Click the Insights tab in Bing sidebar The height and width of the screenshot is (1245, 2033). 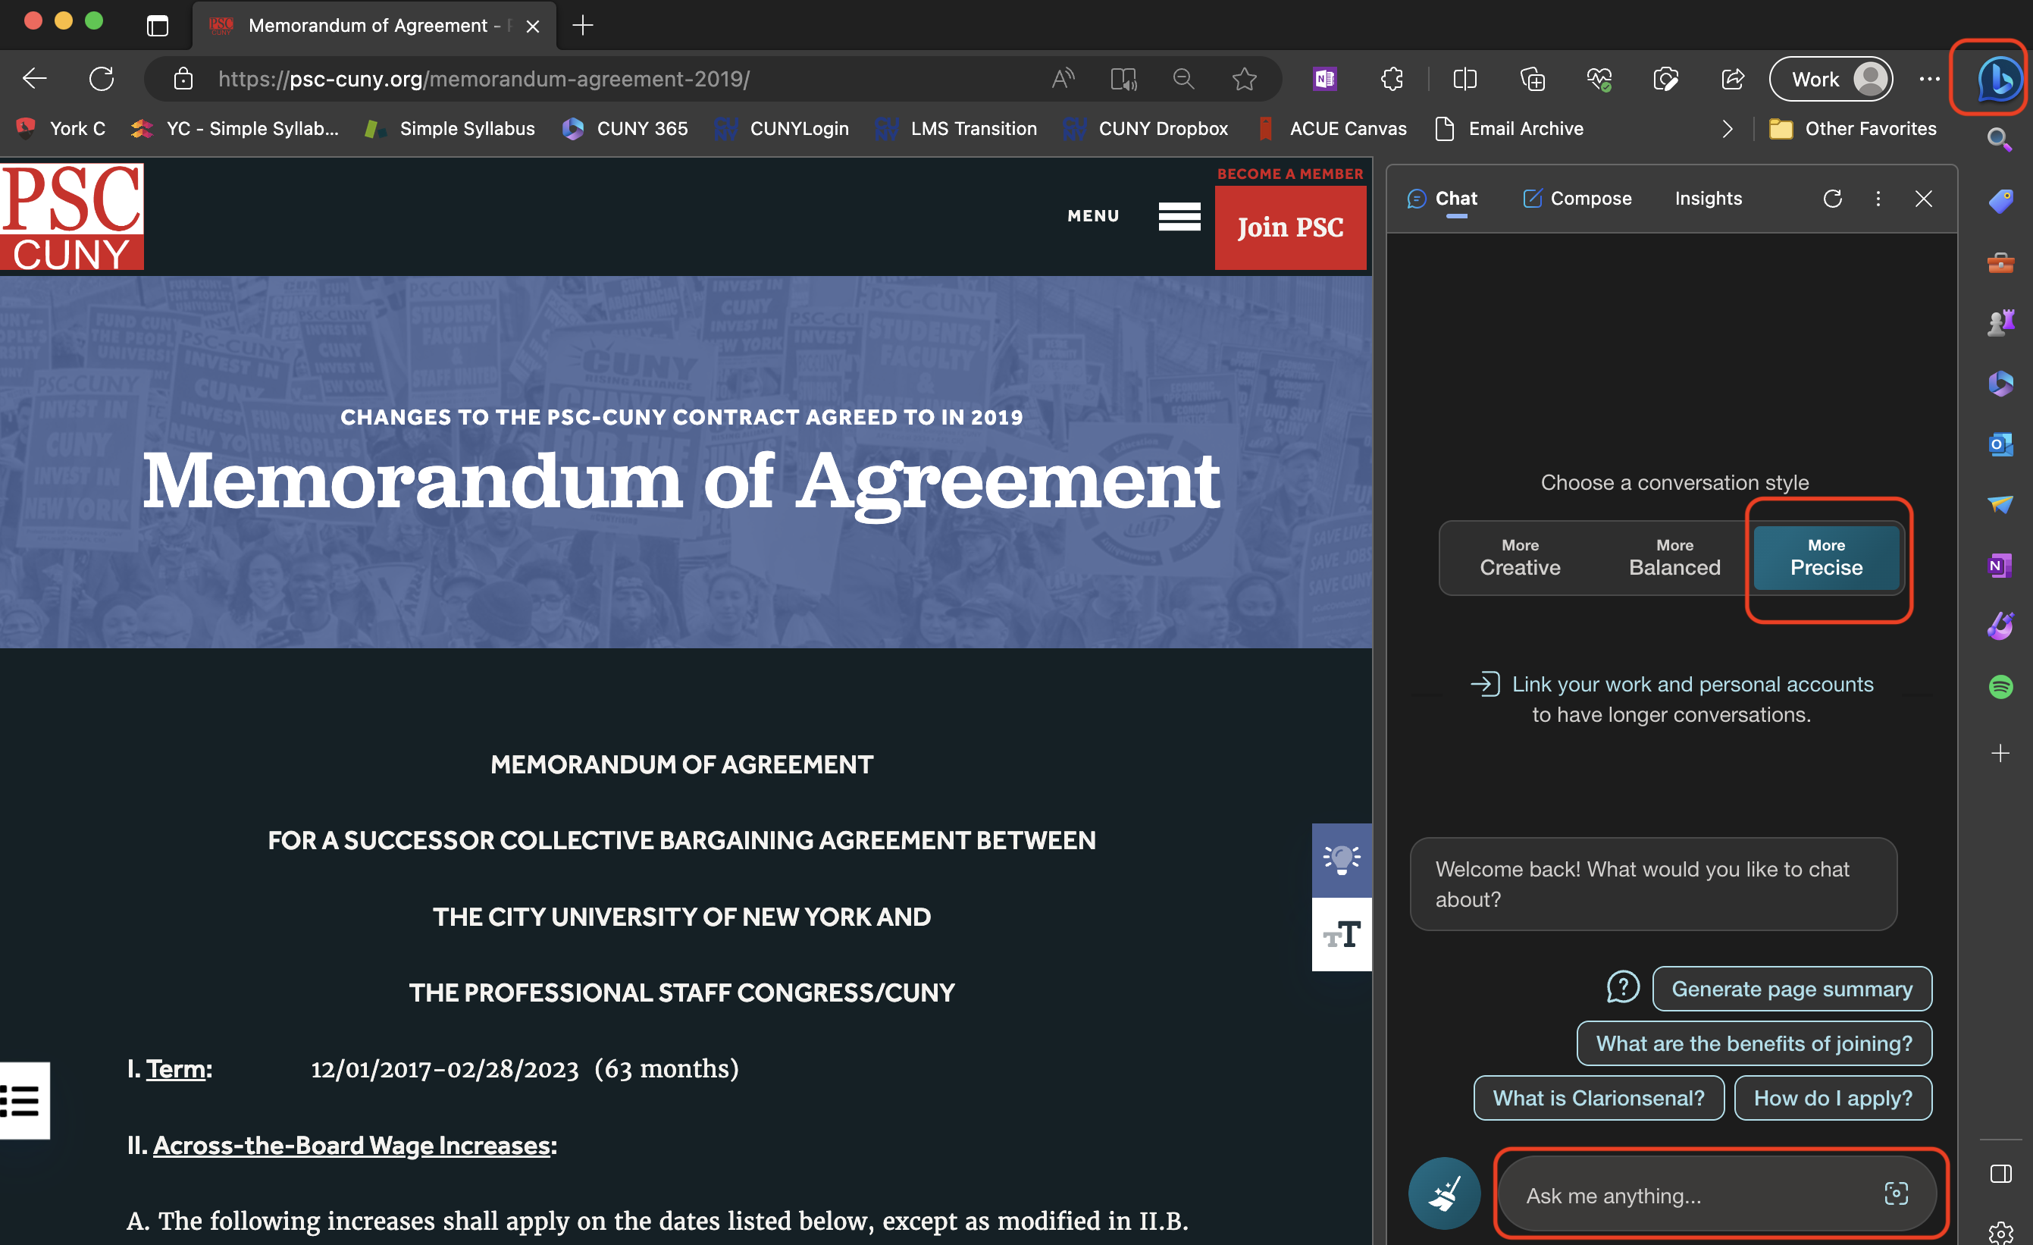click(x=1706, y=199)
